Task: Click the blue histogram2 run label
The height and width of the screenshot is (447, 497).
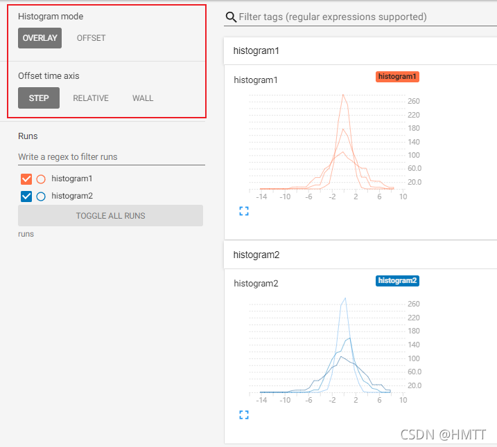Action: (x=397, y=281)
